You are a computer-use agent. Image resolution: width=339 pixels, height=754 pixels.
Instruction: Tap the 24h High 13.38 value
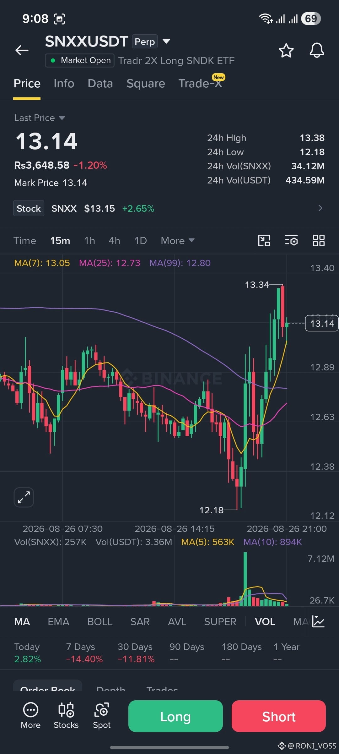tap(312, 138)
